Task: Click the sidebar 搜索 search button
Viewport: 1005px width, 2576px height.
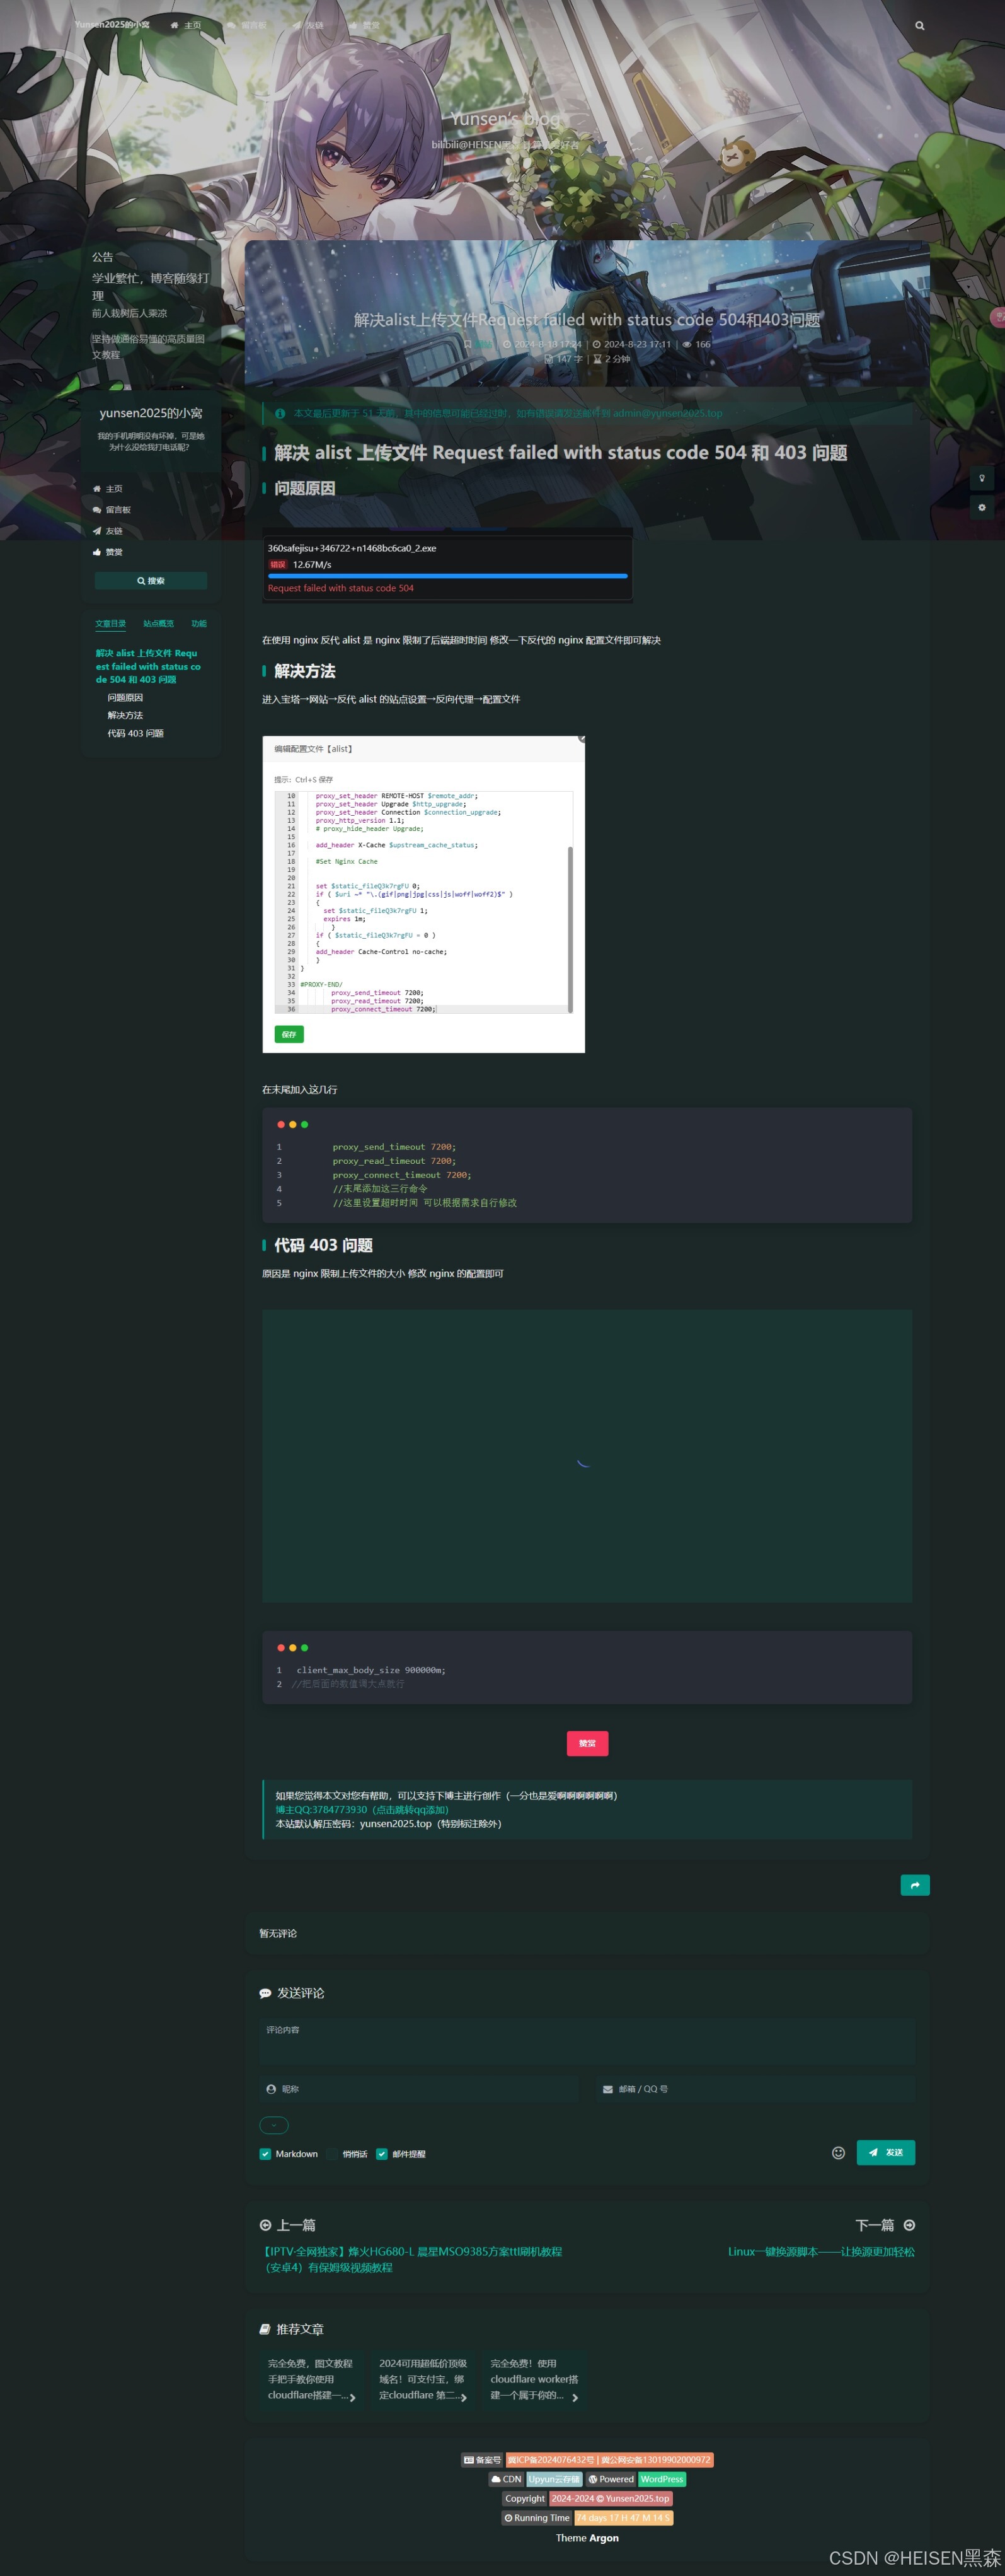Action: [151, 581]
